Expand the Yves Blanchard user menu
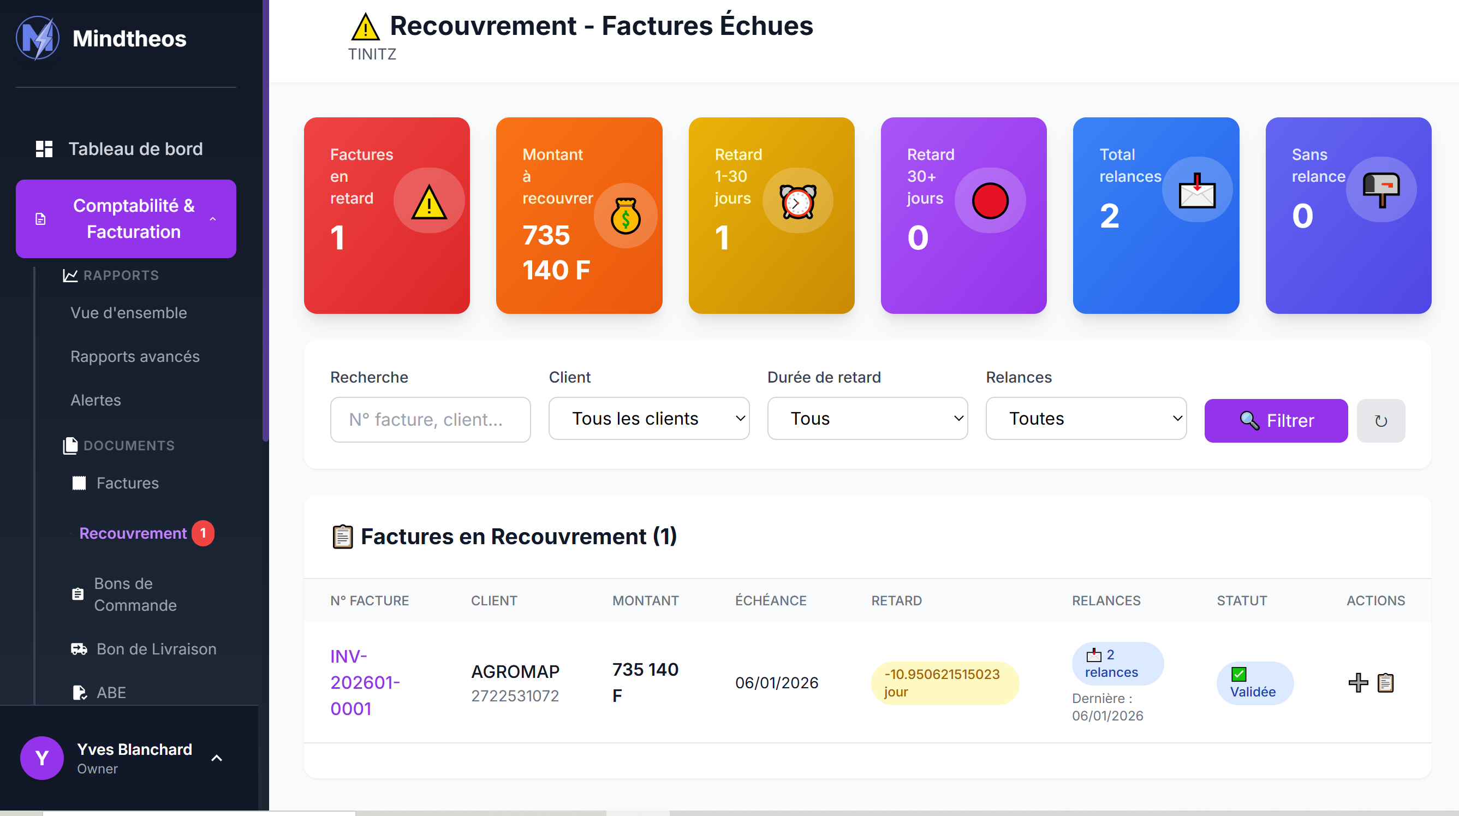The image size is (1459, 816). 216,758
